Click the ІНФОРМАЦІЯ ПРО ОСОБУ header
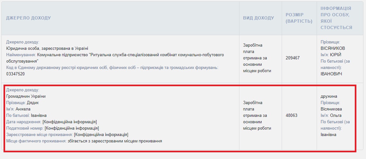 coord(337,18)
